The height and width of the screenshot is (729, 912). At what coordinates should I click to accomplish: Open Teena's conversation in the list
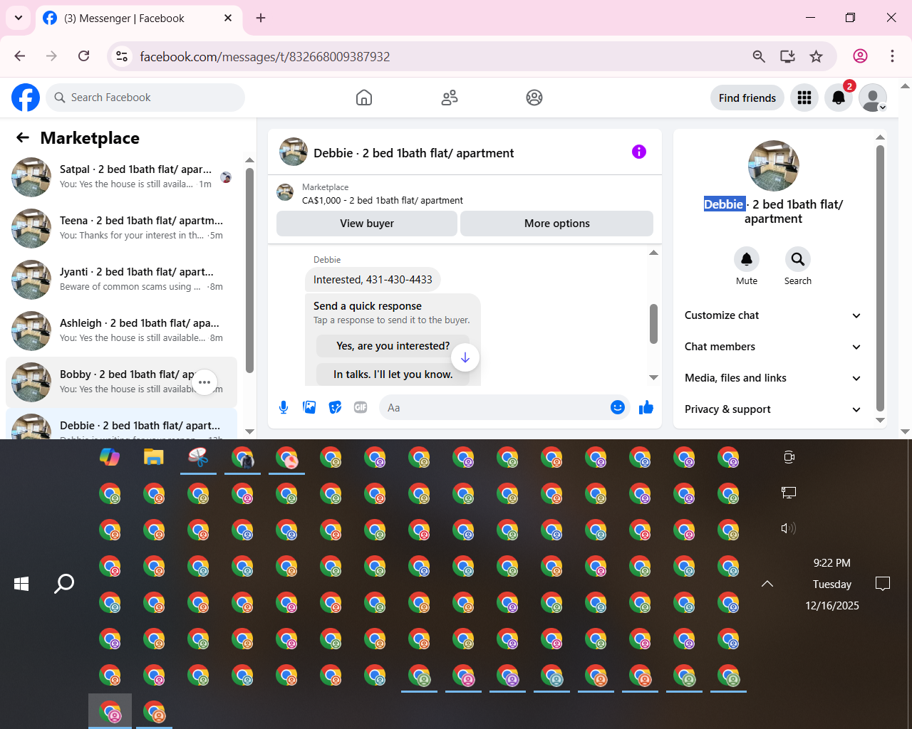(122, 229)
